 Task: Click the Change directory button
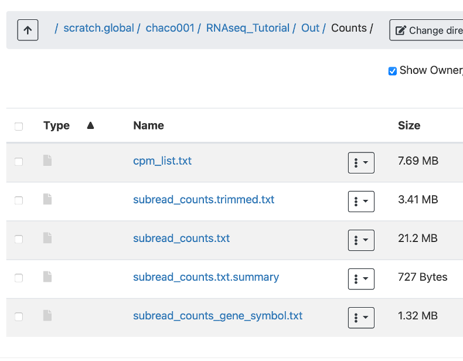[427, 30]
